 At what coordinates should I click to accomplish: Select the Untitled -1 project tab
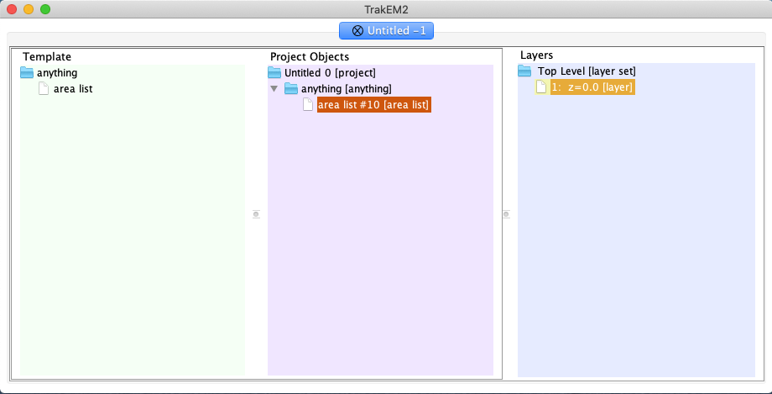[394, 31]
